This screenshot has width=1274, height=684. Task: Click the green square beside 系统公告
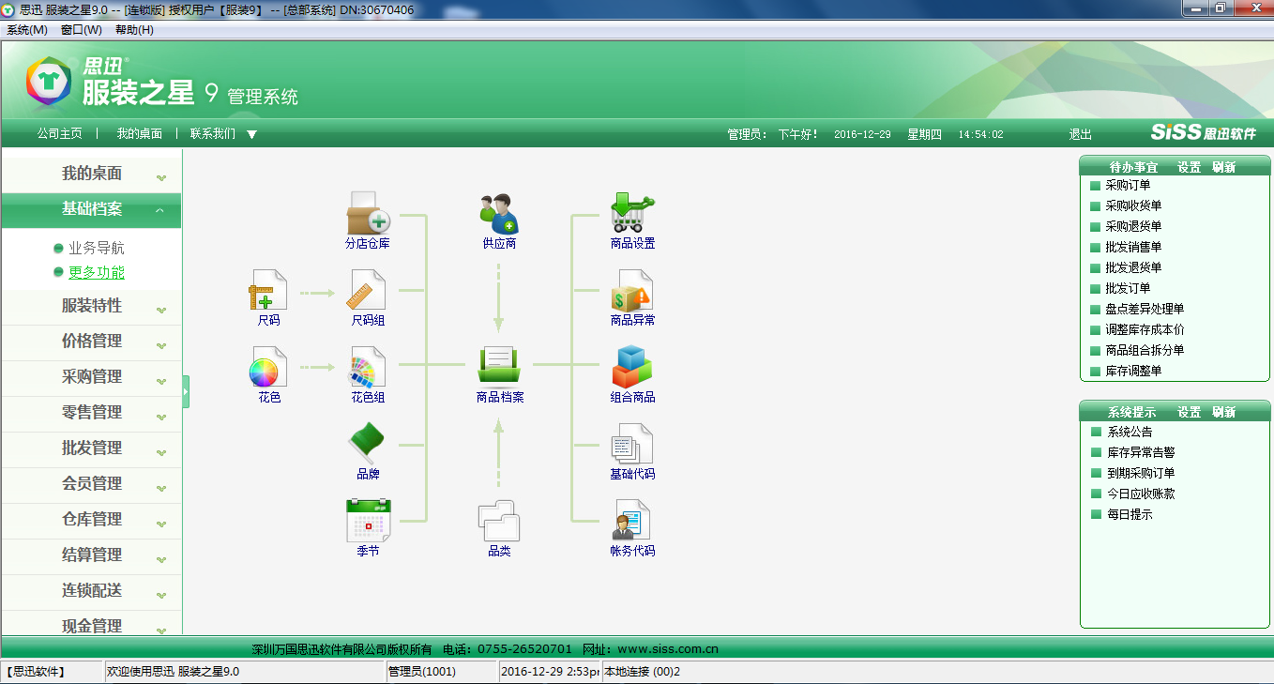1095,433
